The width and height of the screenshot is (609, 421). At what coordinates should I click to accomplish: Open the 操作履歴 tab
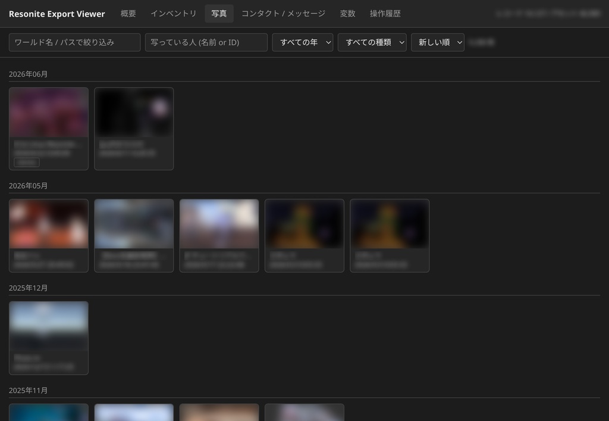point(385,14)
